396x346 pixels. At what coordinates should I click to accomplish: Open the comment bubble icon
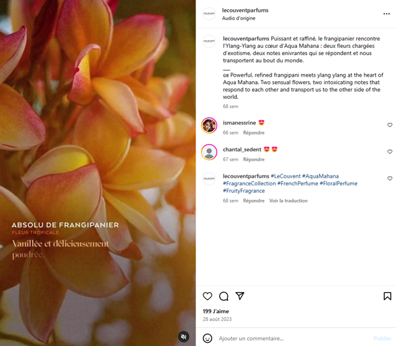(224, 296)
